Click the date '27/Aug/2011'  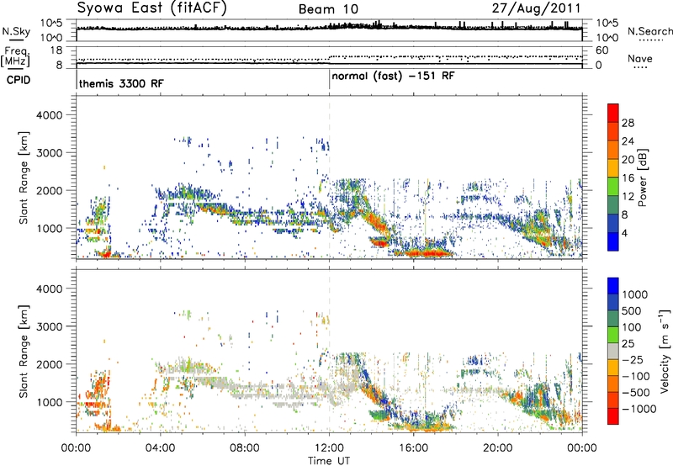(x=536, y=8)
